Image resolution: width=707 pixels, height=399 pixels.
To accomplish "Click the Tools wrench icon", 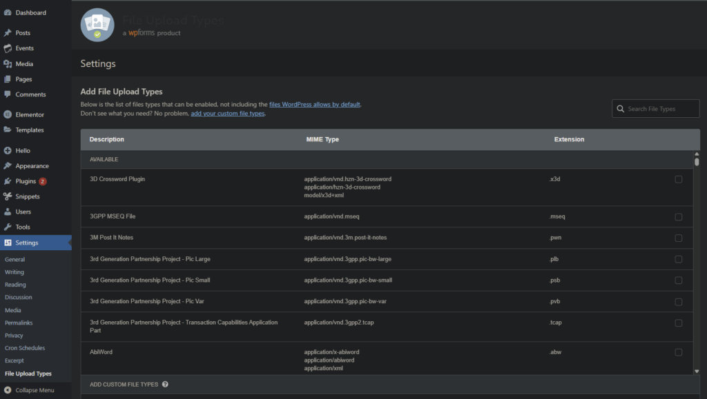I will click(x=8, y=227).
